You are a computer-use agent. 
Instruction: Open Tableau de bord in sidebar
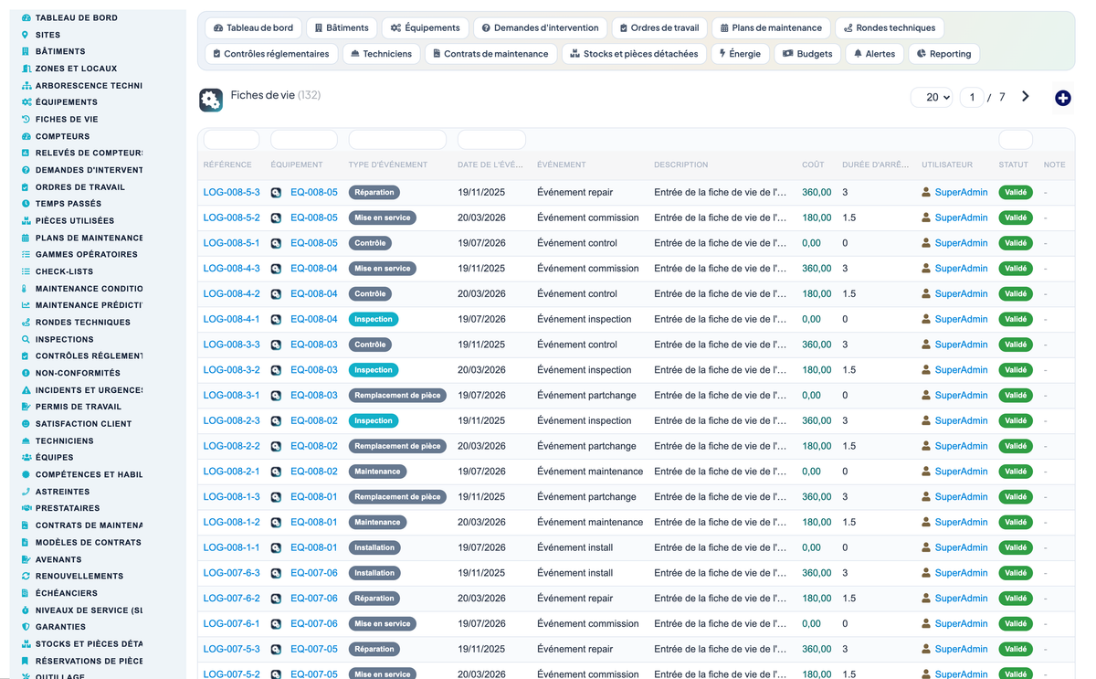[x=77, y=17]
